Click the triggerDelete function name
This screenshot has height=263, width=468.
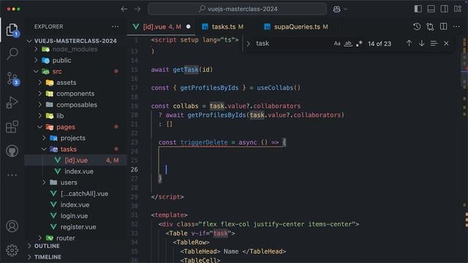point(204,142)
